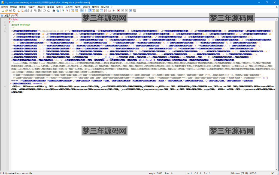This screenshot has width=279, height=175.
Task: Open the 窗口(W) menu
Action: pos(105,7)
